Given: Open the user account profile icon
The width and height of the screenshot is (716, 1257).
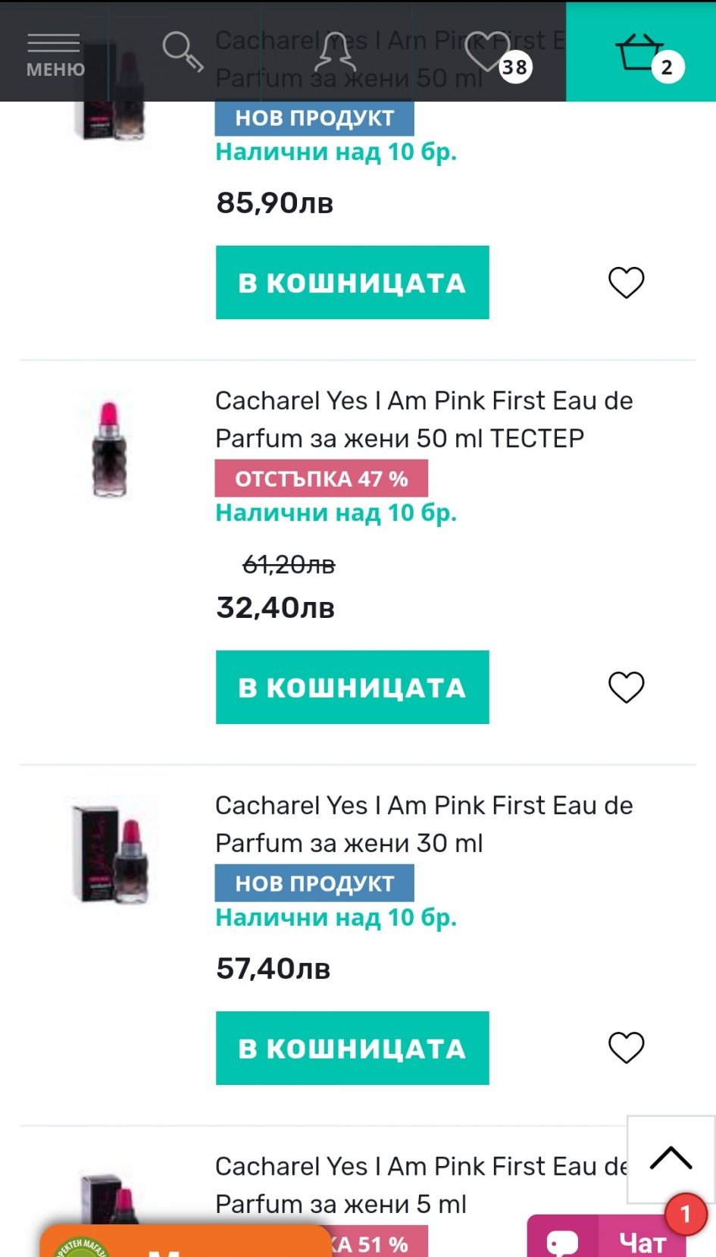Looking at the screenshot, I should (x=334, y=52).
